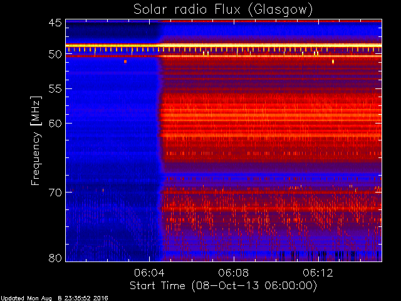The image size is (401, 301).
Task: Click the chart title 'Solar radio Flux (Glasgow)'
Action: (x=223, y=10)
